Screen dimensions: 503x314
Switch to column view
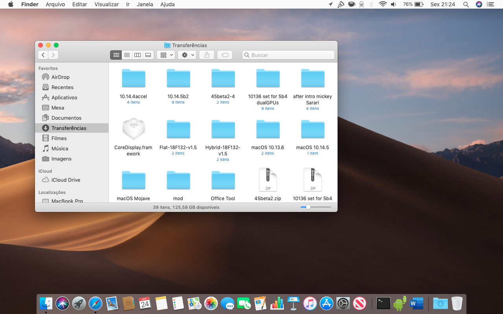click(138, 55)
